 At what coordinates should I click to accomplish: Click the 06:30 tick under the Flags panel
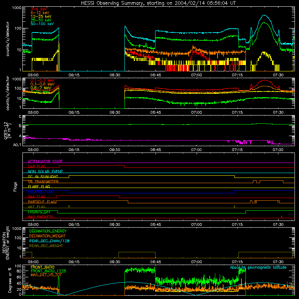coord(115,225)
